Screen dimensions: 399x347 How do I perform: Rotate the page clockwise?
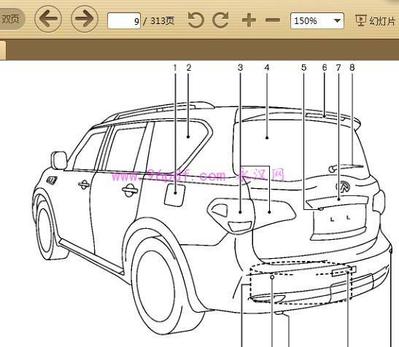click(x=220, y=20)
